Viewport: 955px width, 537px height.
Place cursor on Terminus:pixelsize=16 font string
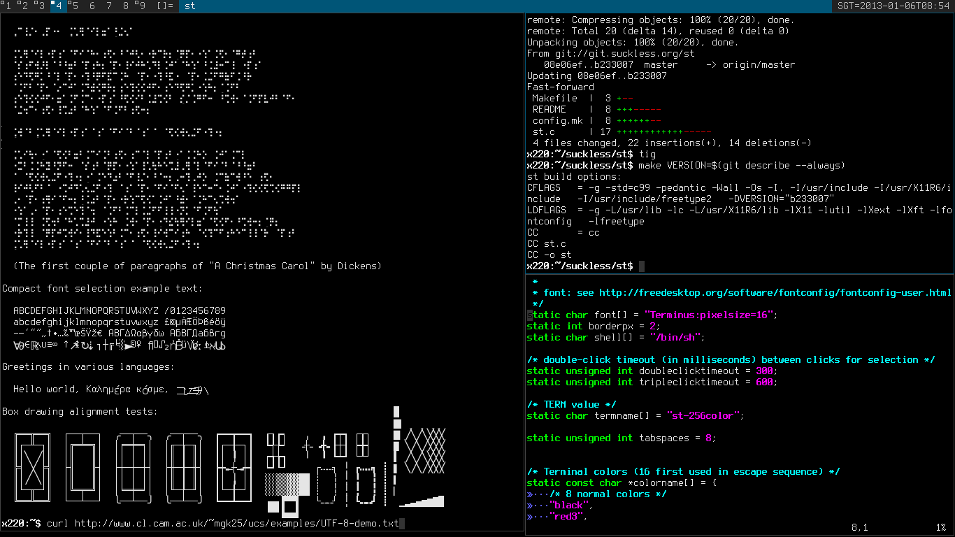pos(710,315)
